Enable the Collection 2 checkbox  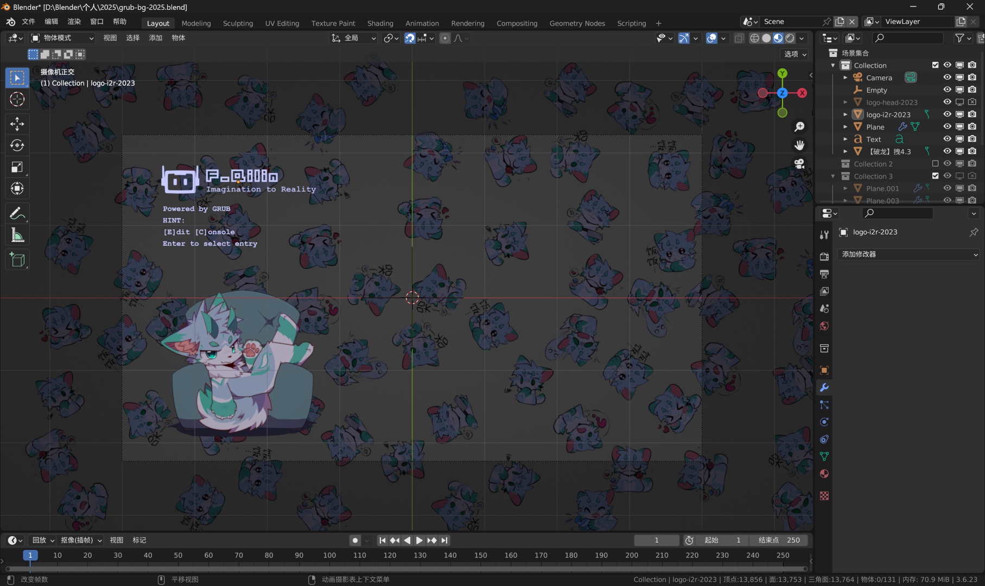[935, 164]
